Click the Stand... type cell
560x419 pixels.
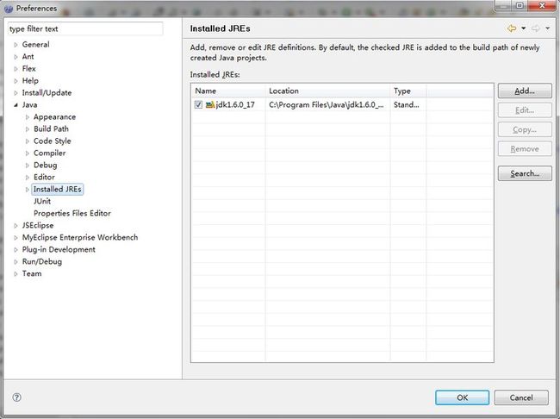408,104
